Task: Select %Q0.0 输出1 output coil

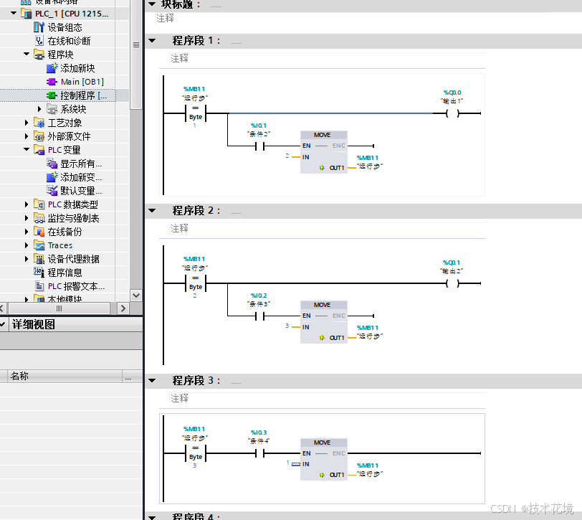Action: [452, 113]
